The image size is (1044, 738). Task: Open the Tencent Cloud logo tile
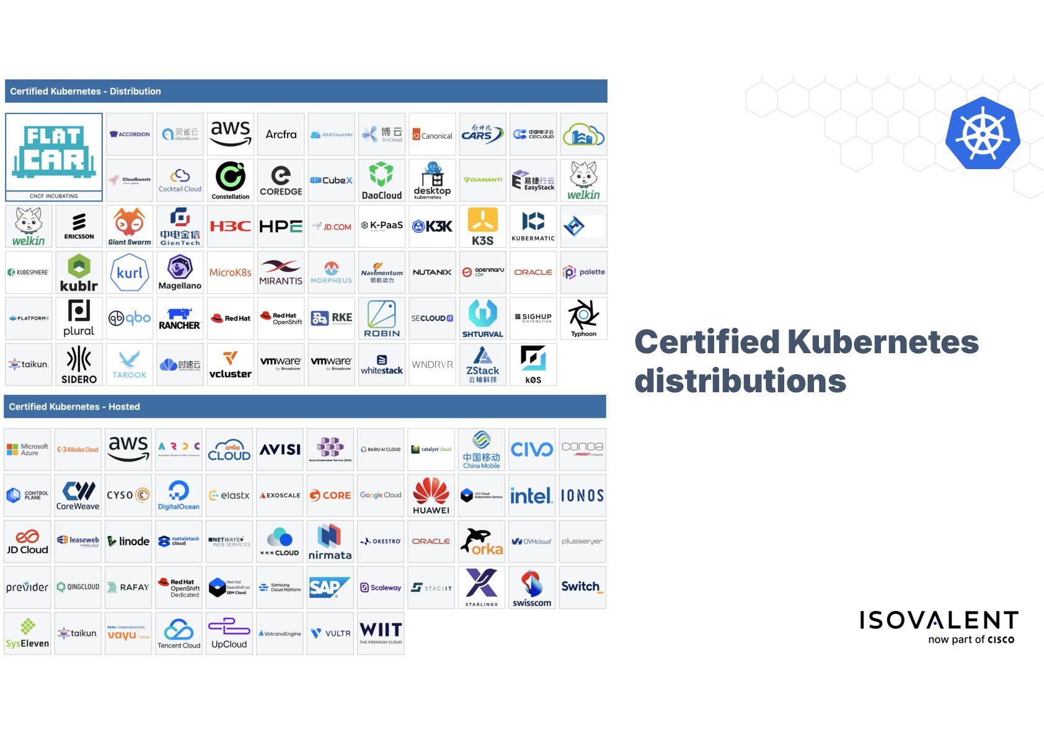[x=179, y=633]
